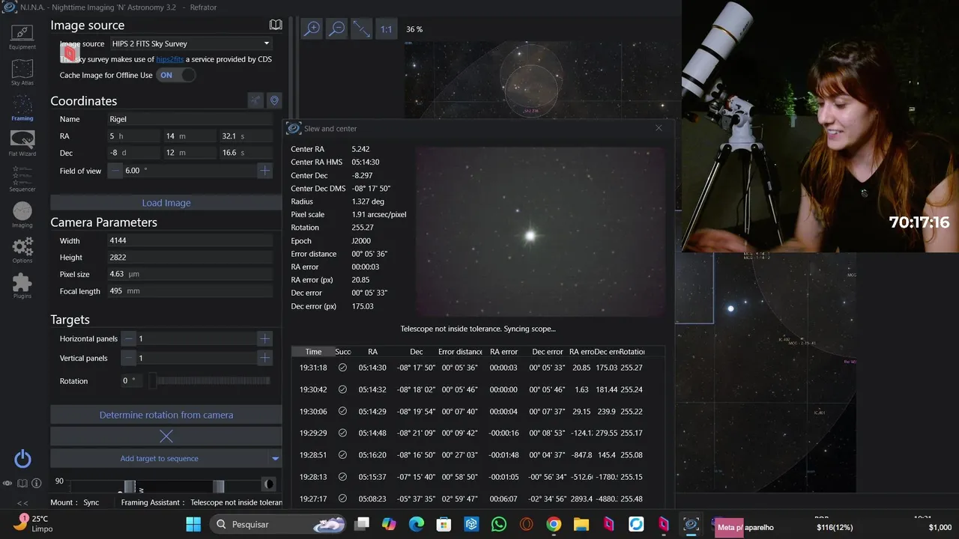Zoom in on the sky image

coord(312,29)
